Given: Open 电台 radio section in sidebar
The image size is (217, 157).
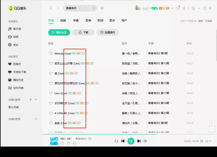Looking at the screenshot, I should pos(15,45).
